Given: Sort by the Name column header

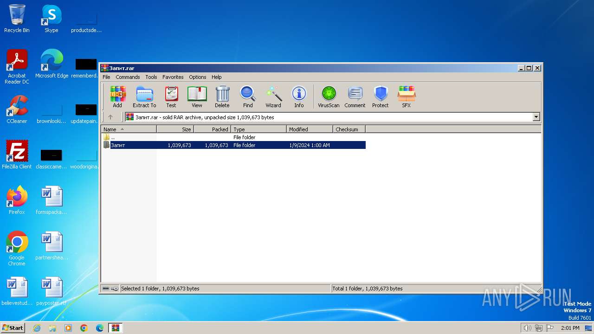Looking at the screenshot, I should (x=129, y=129).
